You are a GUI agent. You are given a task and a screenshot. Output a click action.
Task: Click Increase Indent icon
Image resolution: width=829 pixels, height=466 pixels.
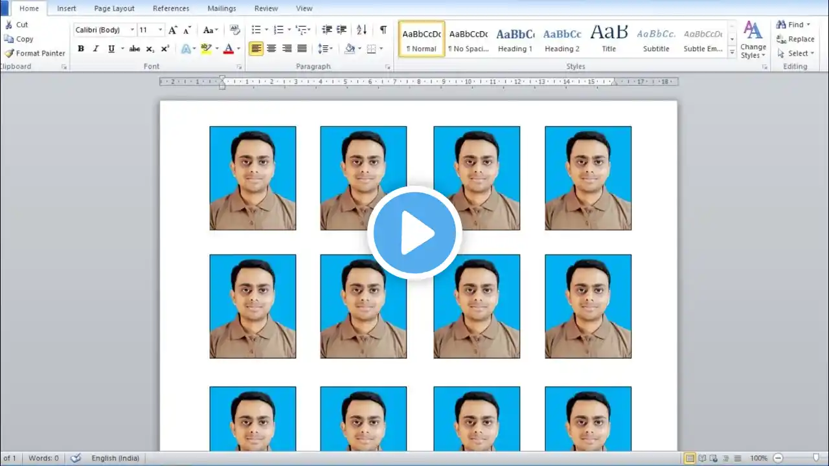(x=341, y=30)
